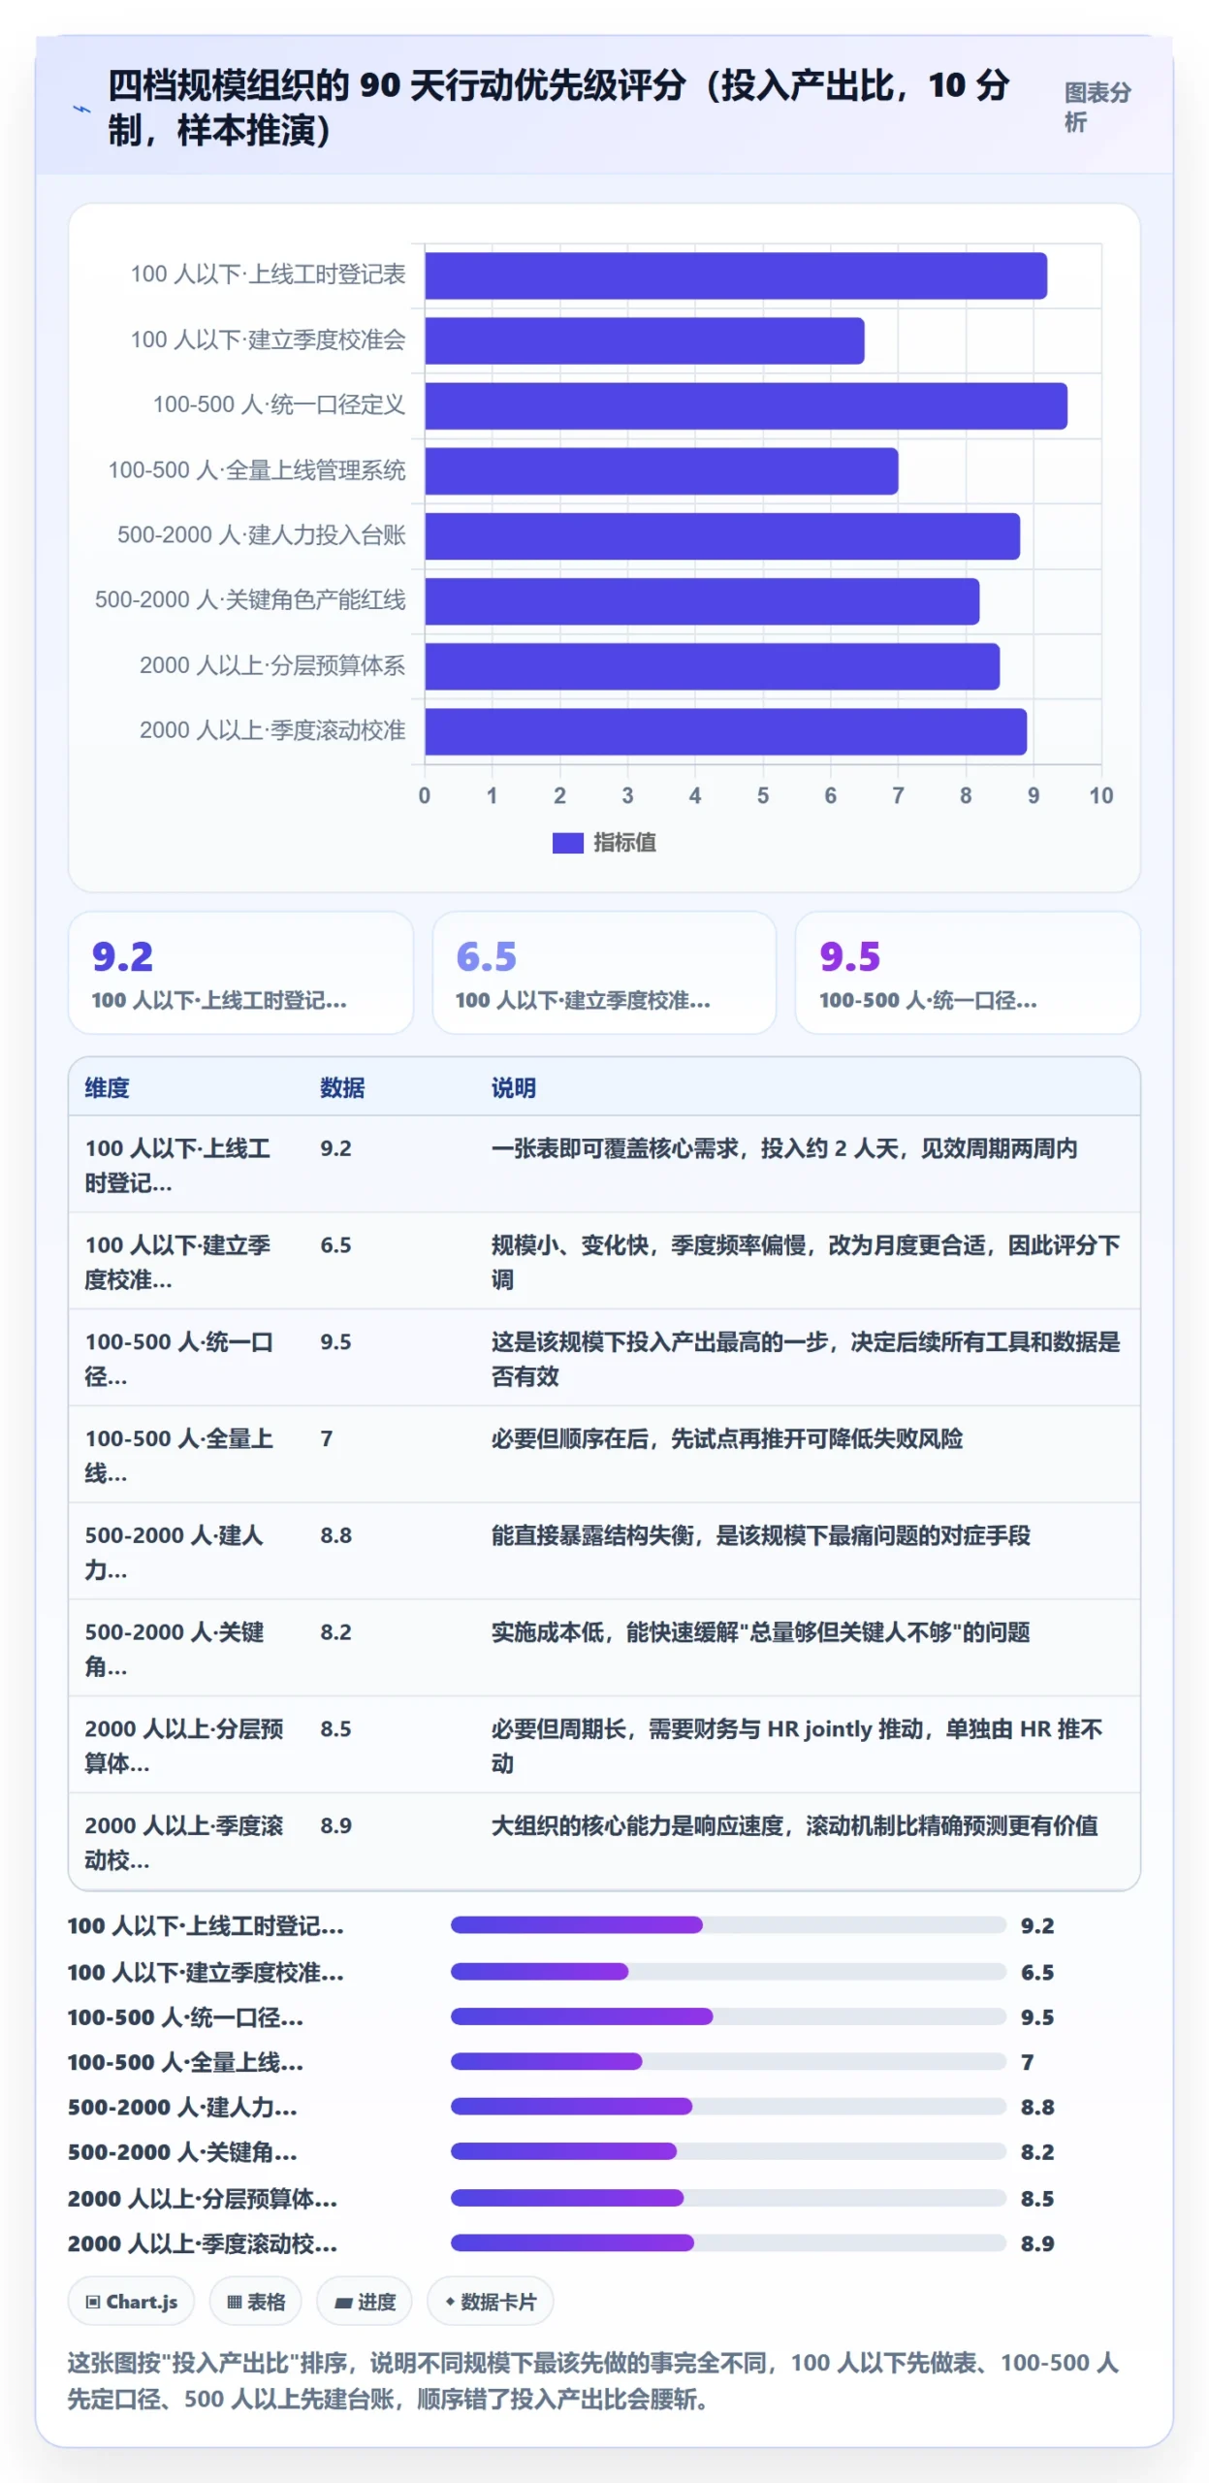This screenshot has width=1209, height=2483.
Task: Click progress bar for 100-500 人·全量上线
Action: [x=727, y=2060]
